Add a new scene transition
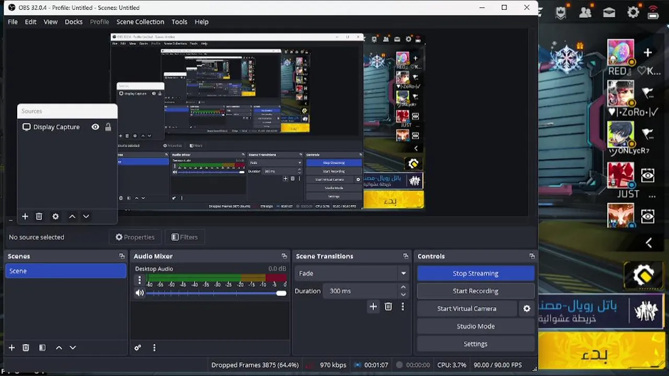The height and width of the screenshot is (376, 669). click(373, 307)
